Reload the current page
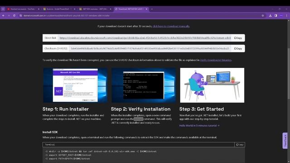Image resolution: width=290 pixels, height=163 pixels. pos(14,16)
